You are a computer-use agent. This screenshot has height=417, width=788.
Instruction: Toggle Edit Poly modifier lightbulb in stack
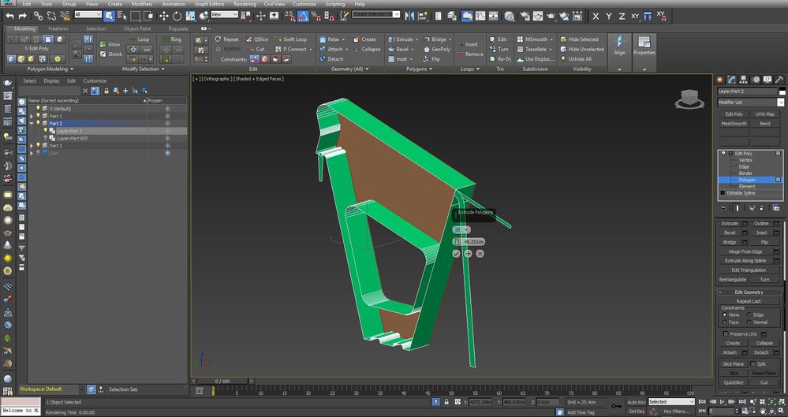723,153
